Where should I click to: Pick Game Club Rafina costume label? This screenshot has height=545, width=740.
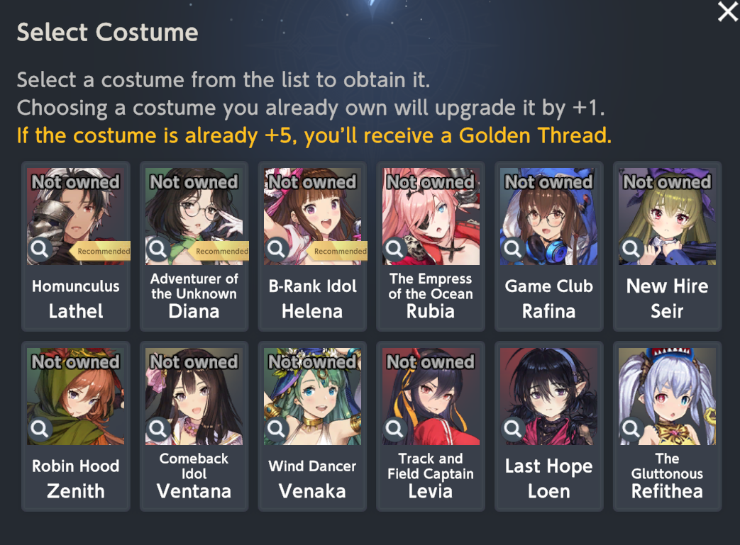[549, 298]
